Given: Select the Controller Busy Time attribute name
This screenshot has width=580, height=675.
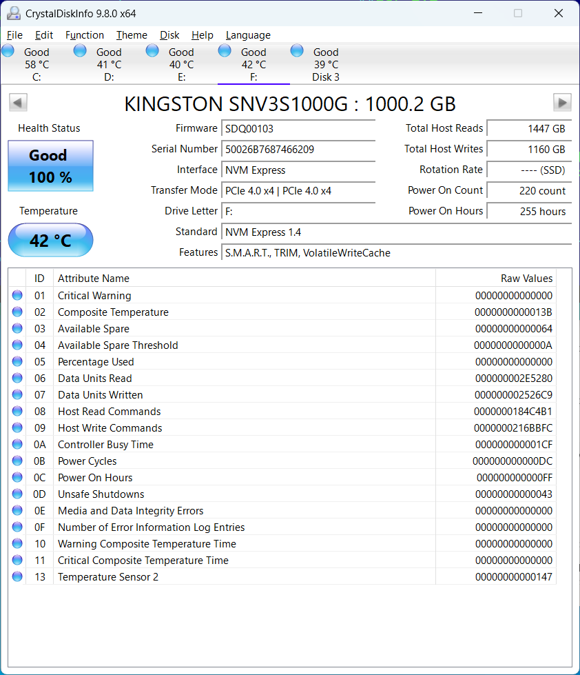Looking at the screenshot, I should [105, 445].
